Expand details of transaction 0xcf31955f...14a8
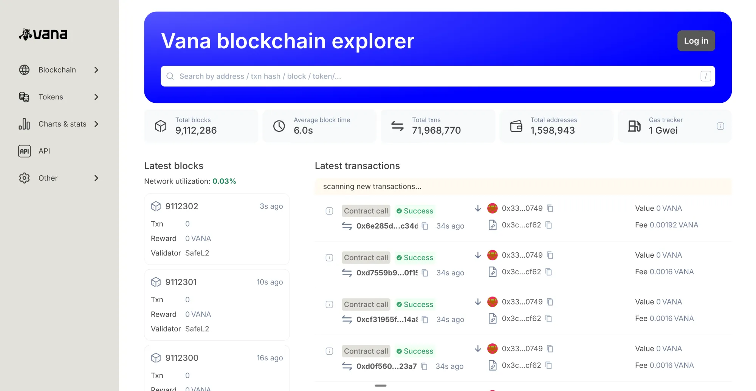 point(329,304)
